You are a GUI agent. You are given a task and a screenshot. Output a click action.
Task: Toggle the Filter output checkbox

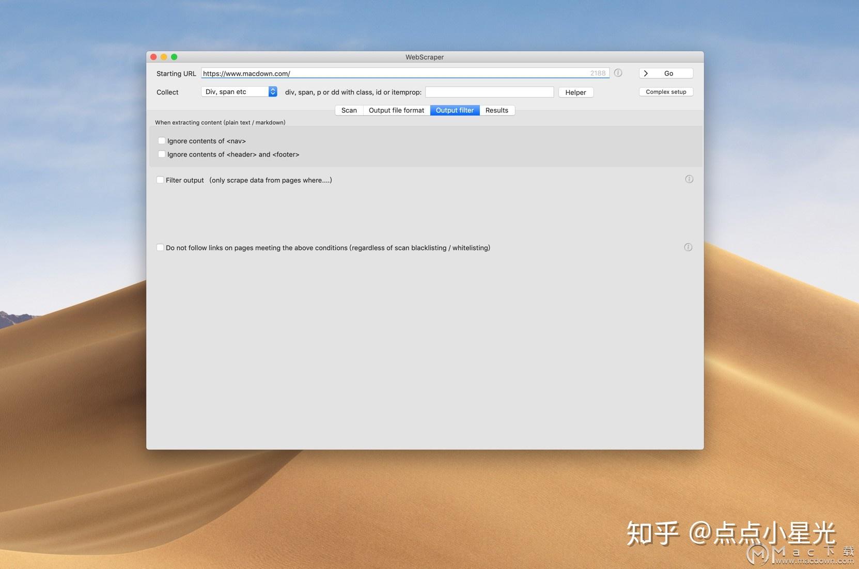pos(160,180)
